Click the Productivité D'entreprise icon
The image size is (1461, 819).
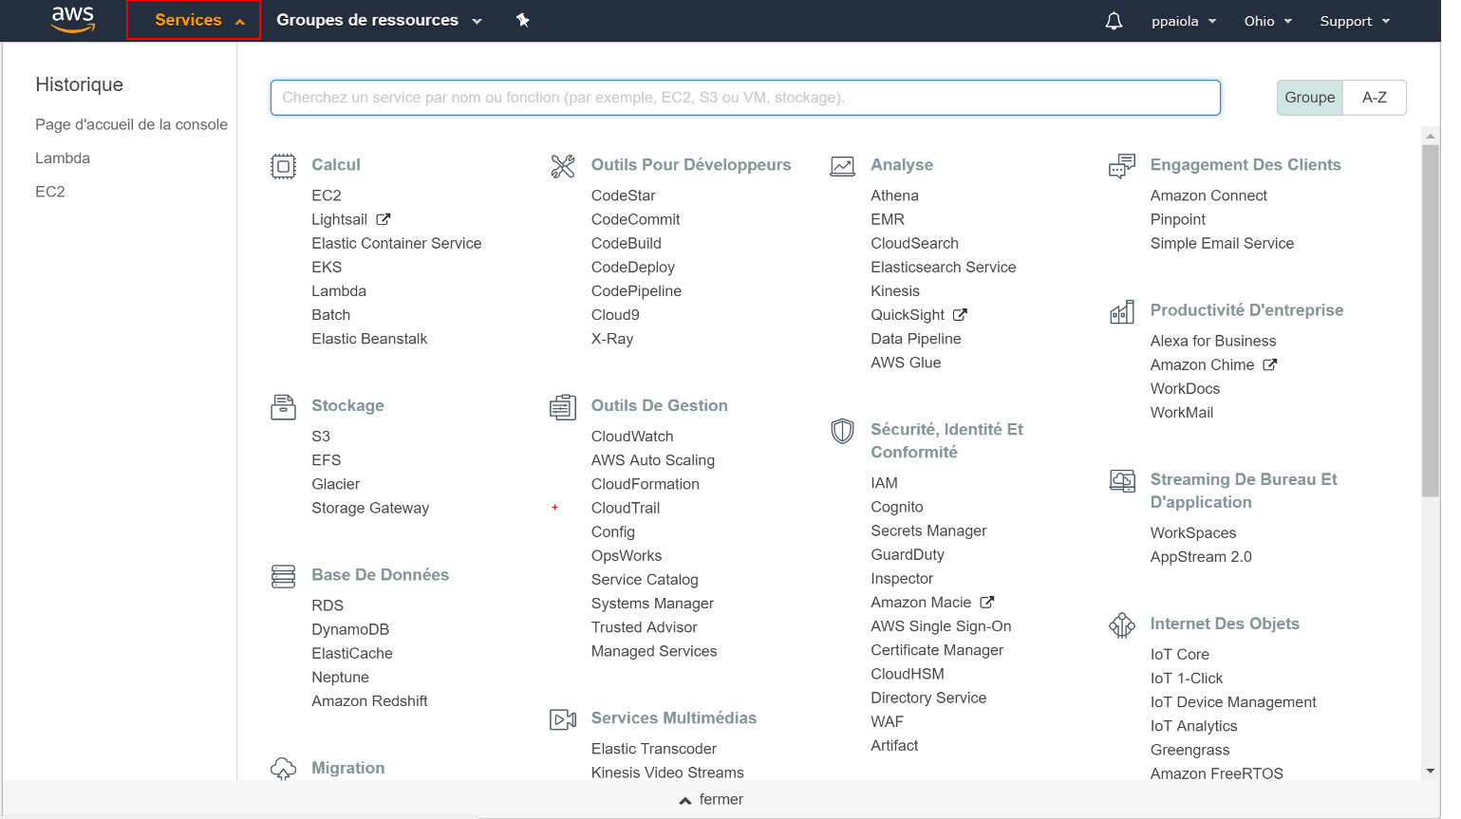pyautogui.click(x=1122, y=311)
